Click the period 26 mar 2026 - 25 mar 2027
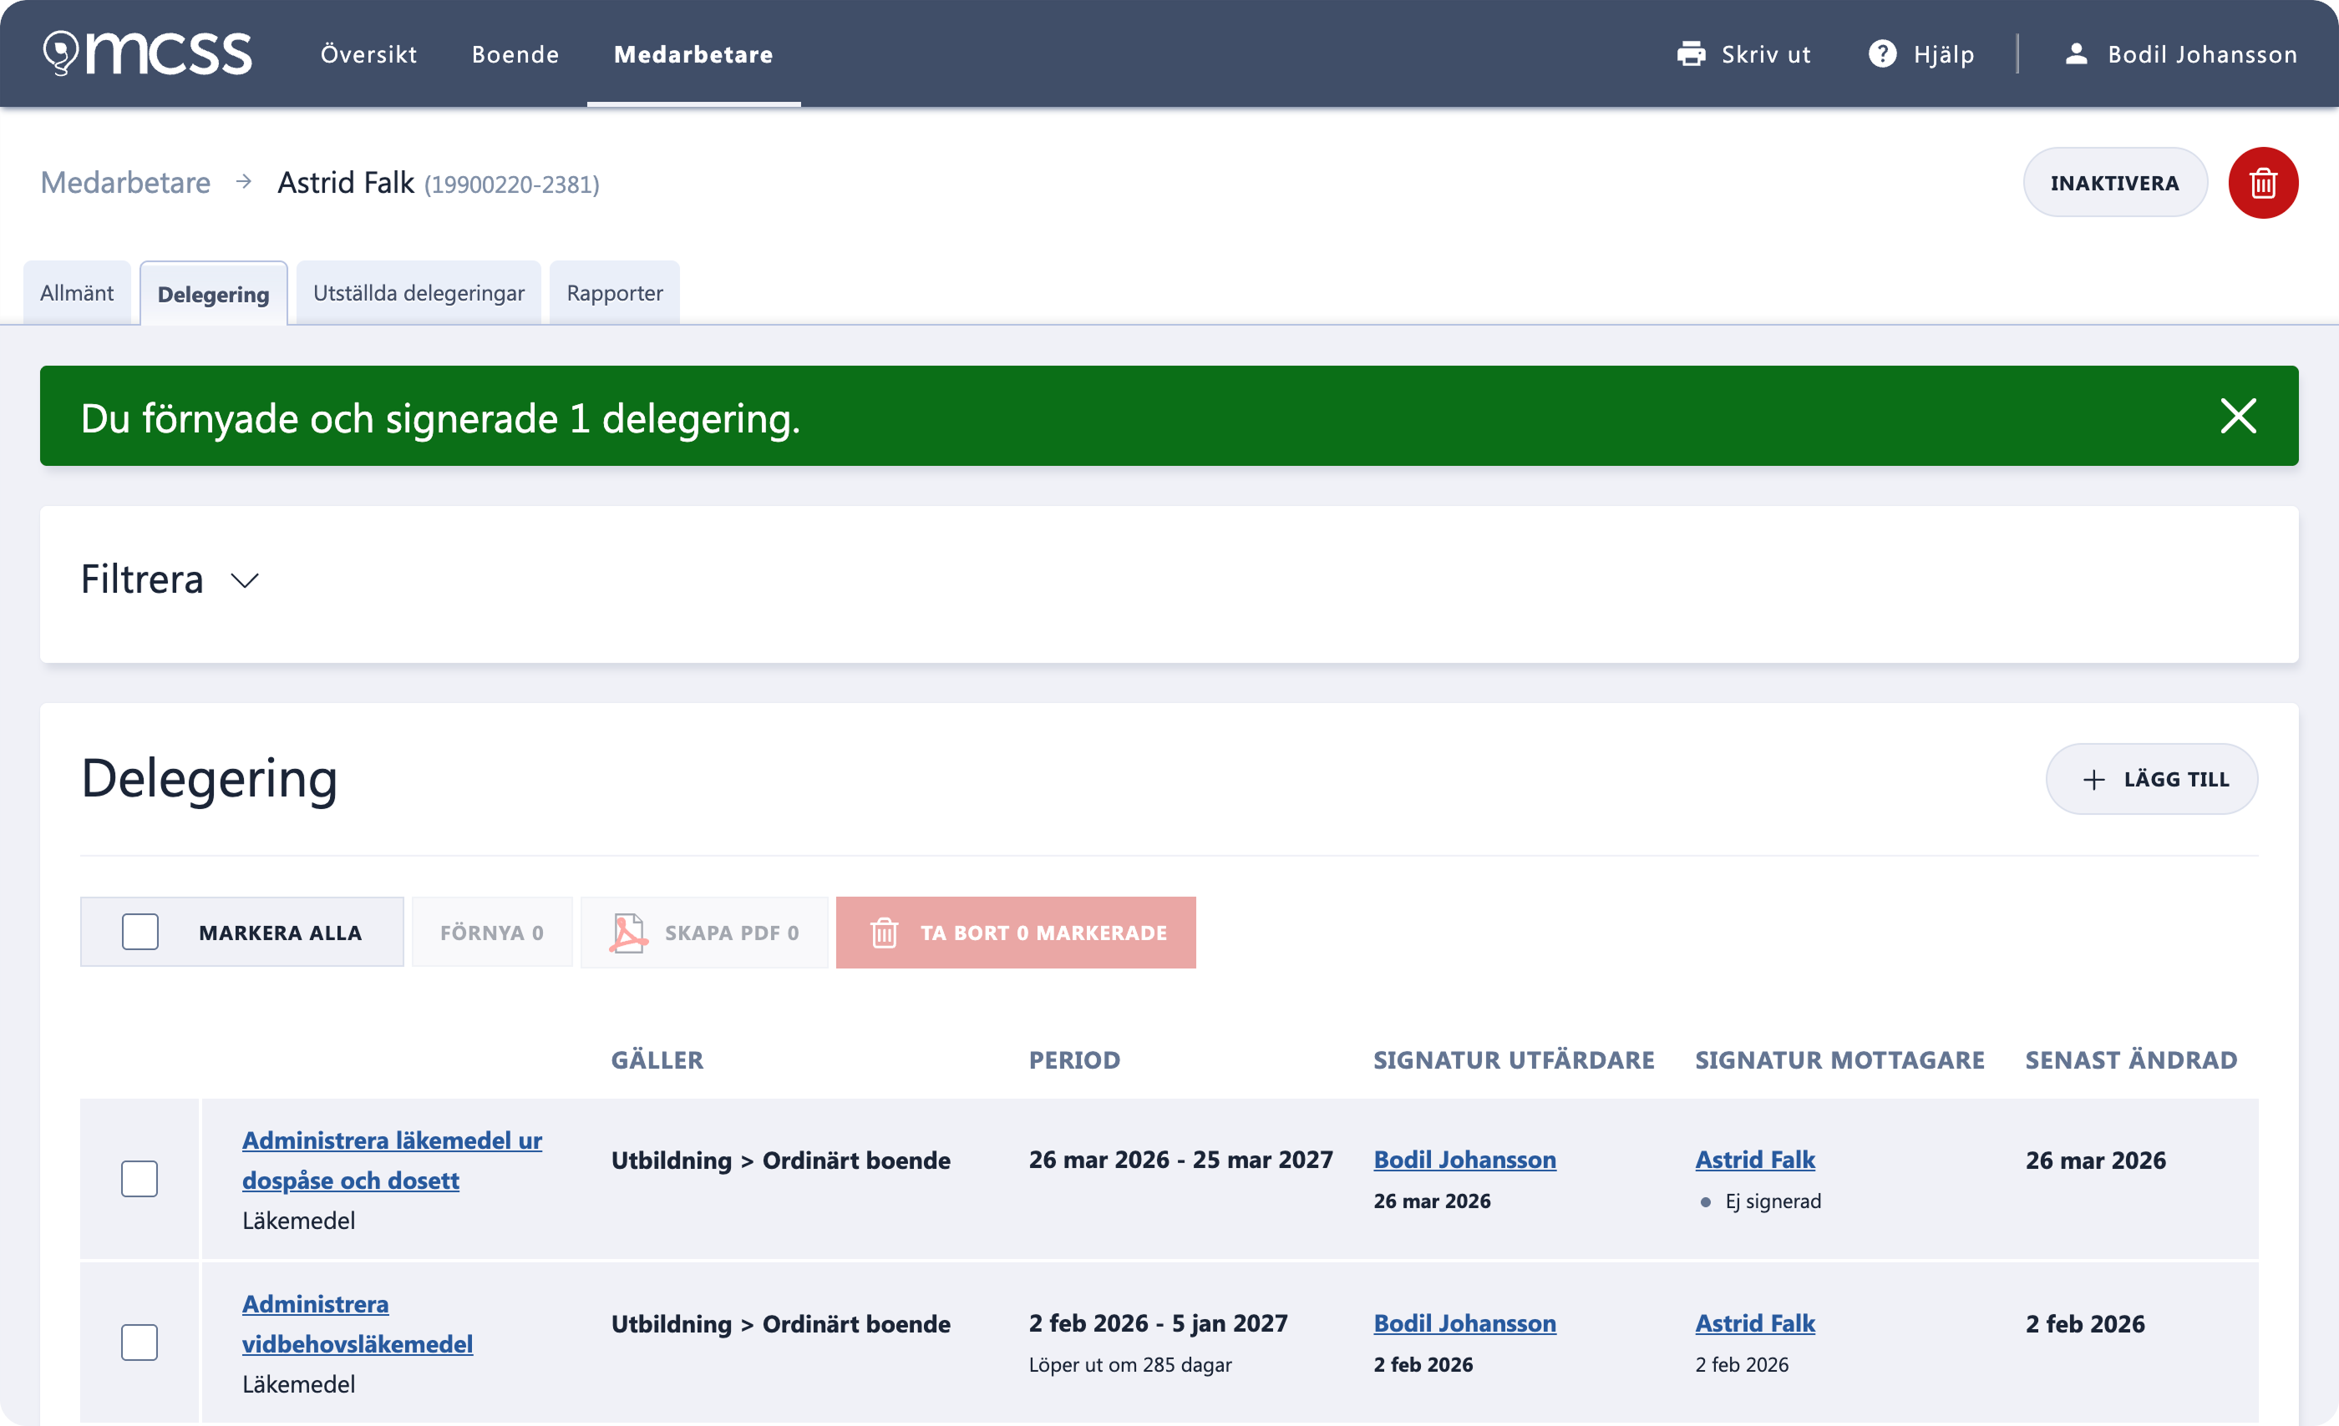Viewport: 2339px width, 1426px height. pos(1181,1160)
